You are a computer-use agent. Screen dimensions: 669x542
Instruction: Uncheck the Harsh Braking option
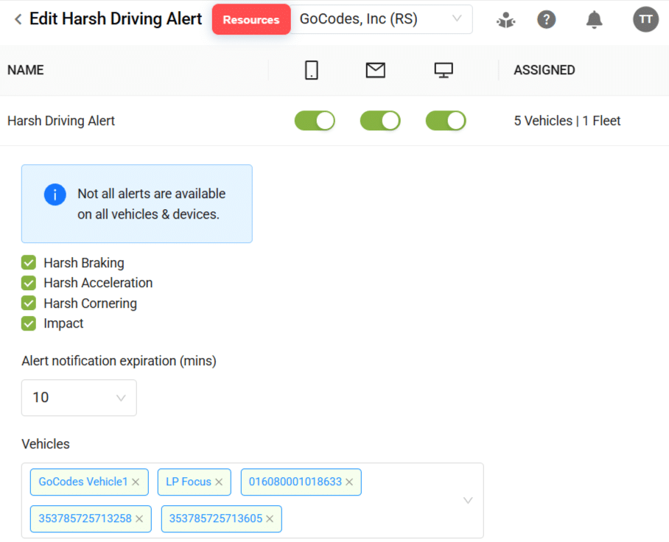[28, 262]
